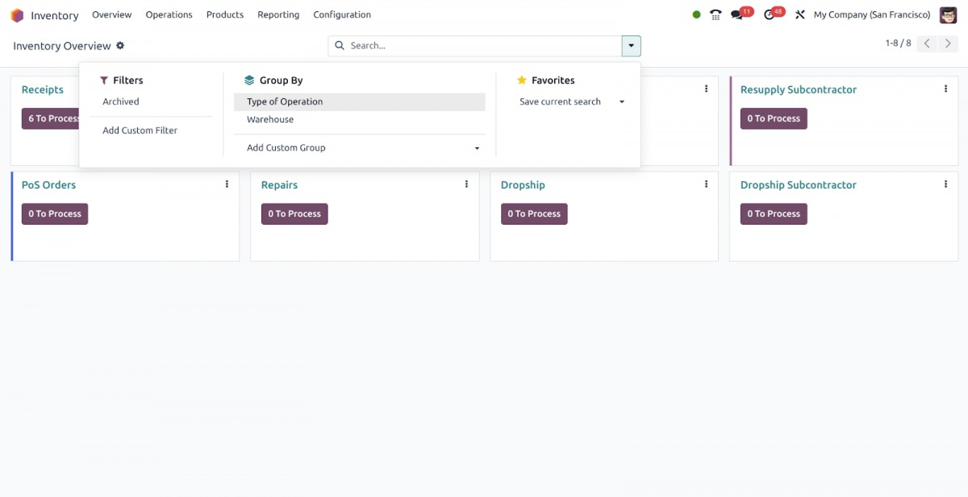
Task: Click the 0 To Process button on Repairs
Action: coord(294,213)
